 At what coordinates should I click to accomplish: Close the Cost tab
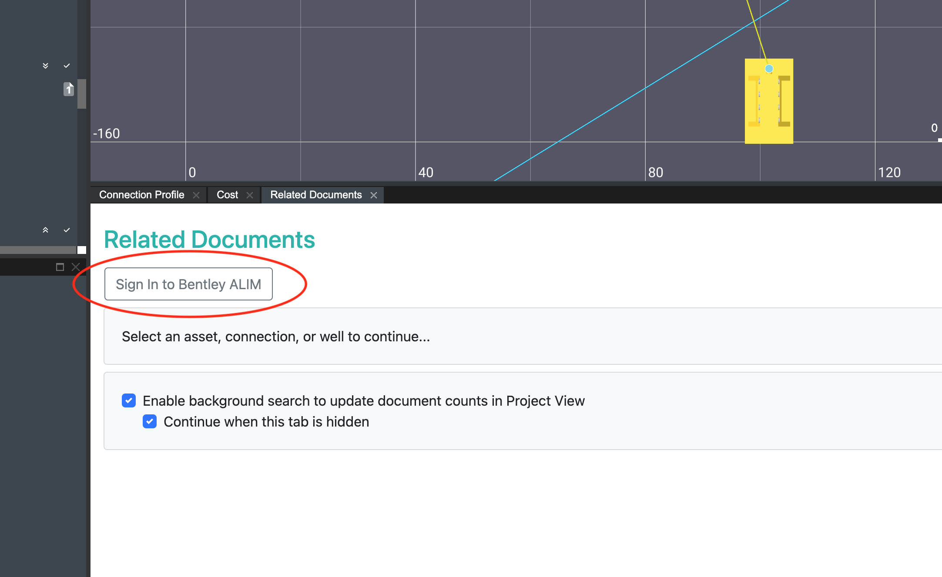click(x=250, y=195)
